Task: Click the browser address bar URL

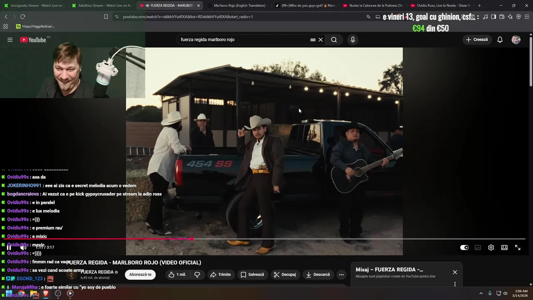Action: pyautogui.click(x=187, y=17)
